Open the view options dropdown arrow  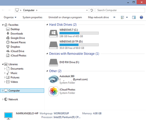click(x=127, y=17)
